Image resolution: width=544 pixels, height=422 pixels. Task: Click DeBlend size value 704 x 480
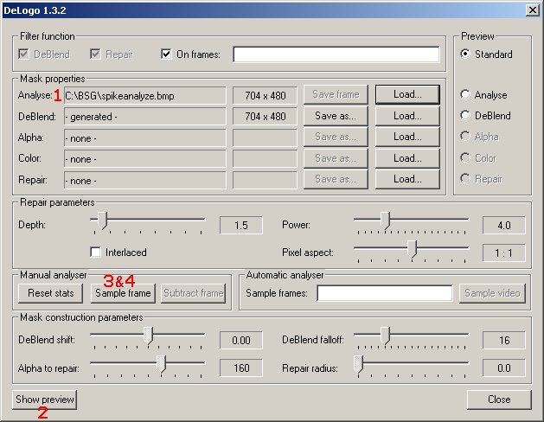(265, 117)
